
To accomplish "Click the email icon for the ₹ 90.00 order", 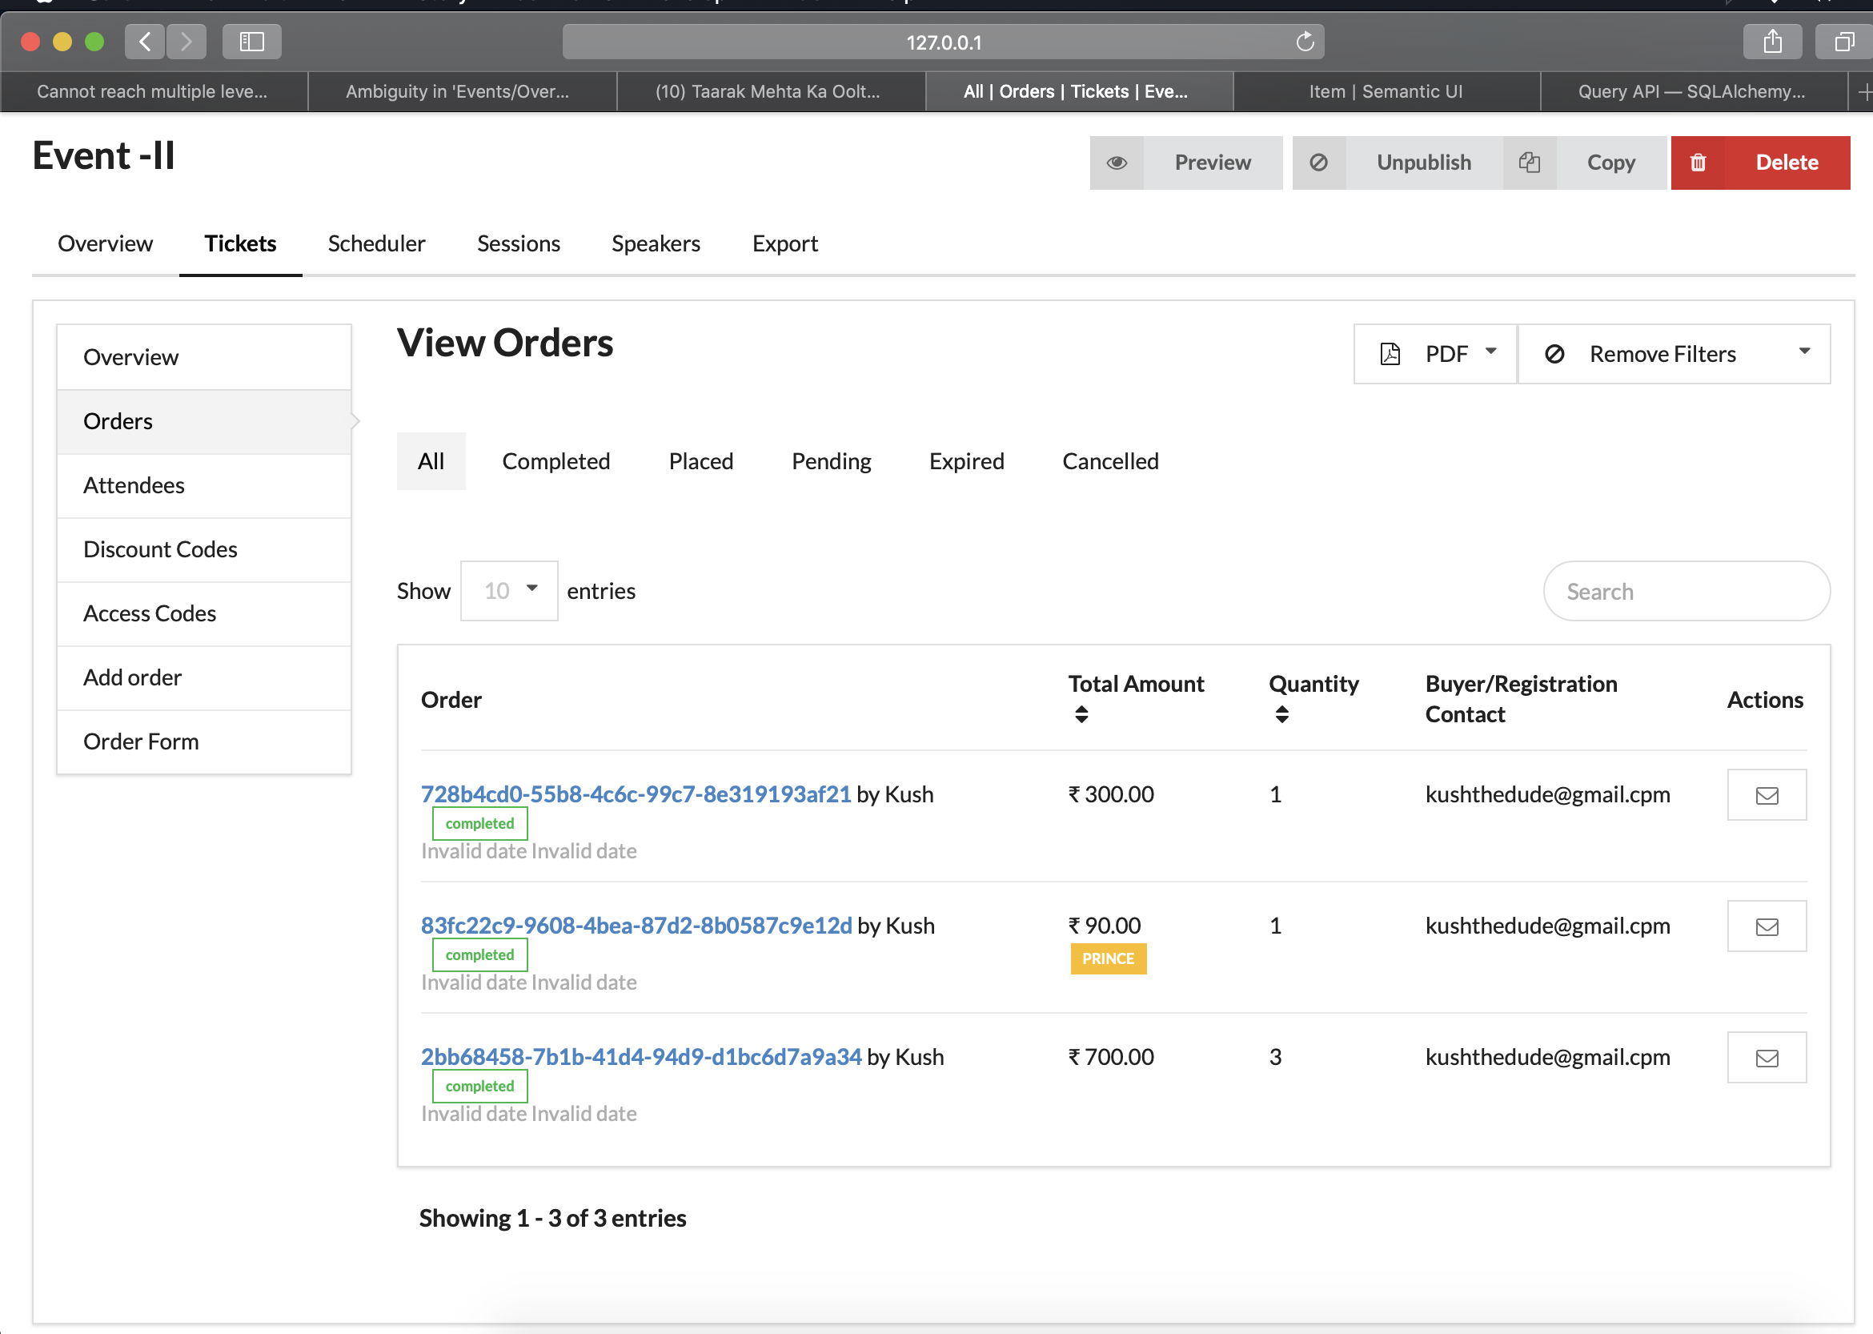I will coord(1767,926).
